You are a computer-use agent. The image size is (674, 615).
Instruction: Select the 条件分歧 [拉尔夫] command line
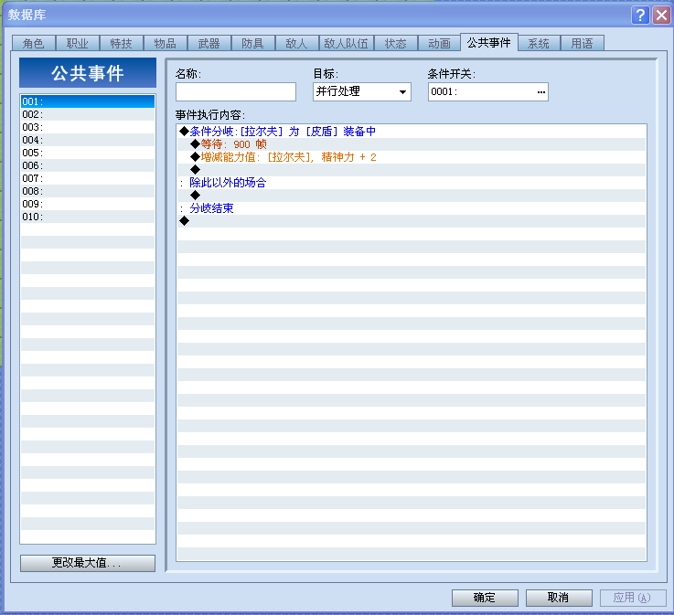click(x=412, y=132)
